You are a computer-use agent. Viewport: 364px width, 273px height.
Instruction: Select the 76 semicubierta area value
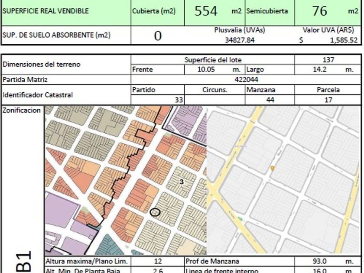click(x=319, y=11)
